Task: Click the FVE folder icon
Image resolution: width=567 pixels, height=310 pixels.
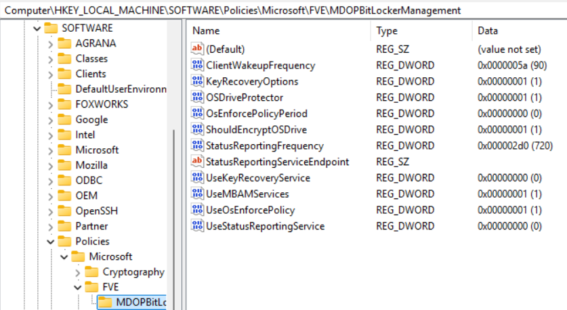Action: coord(91,287)
